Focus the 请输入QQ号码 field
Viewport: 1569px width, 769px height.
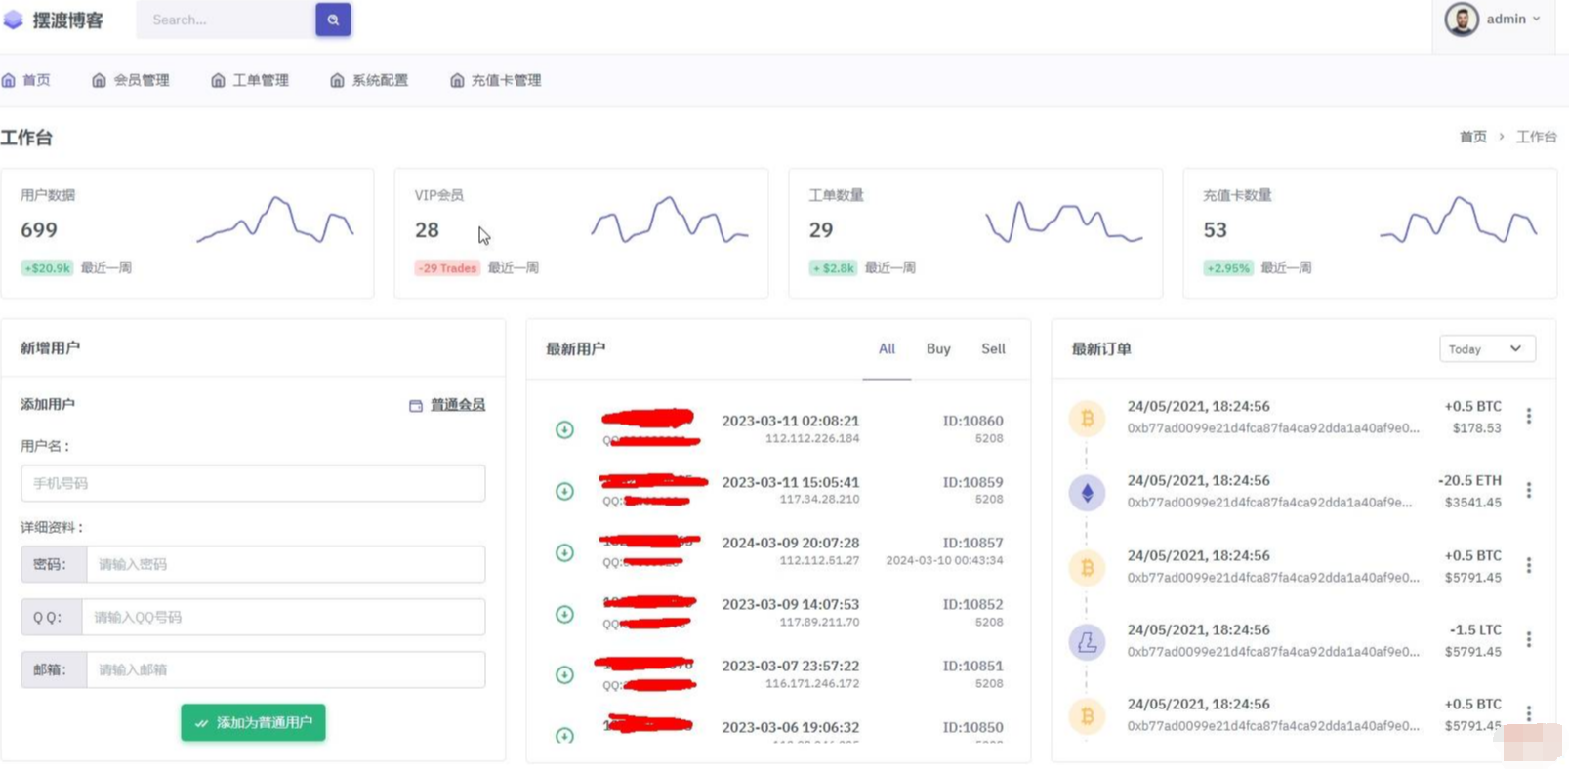(x=283, y=617)
